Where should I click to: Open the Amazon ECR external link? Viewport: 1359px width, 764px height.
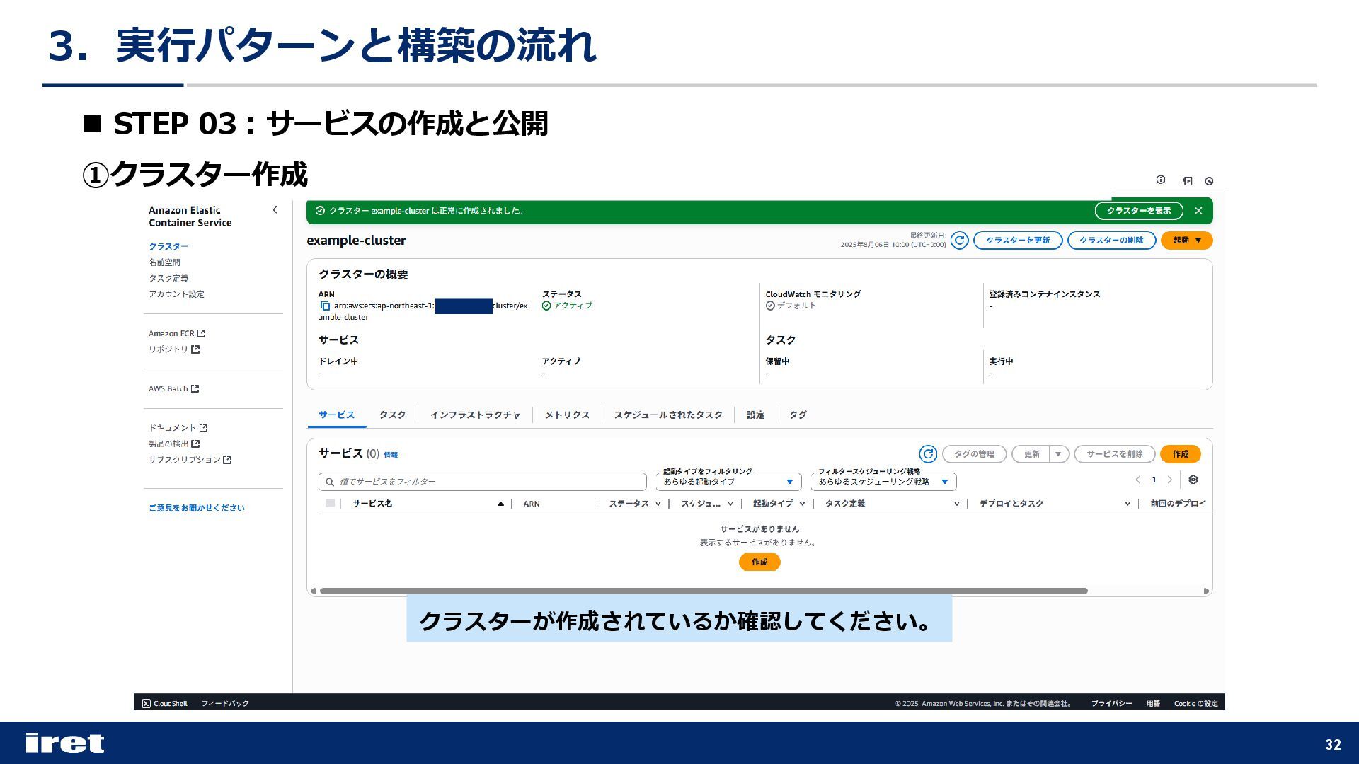pyautogui.click(x=177, y=333)
